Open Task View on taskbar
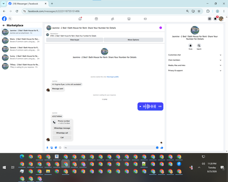 click(x=13, y=167)
